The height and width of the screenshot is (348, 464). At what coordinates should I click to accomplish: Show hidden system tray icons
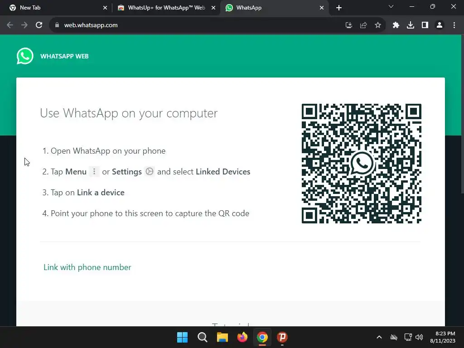coord(379,337)
